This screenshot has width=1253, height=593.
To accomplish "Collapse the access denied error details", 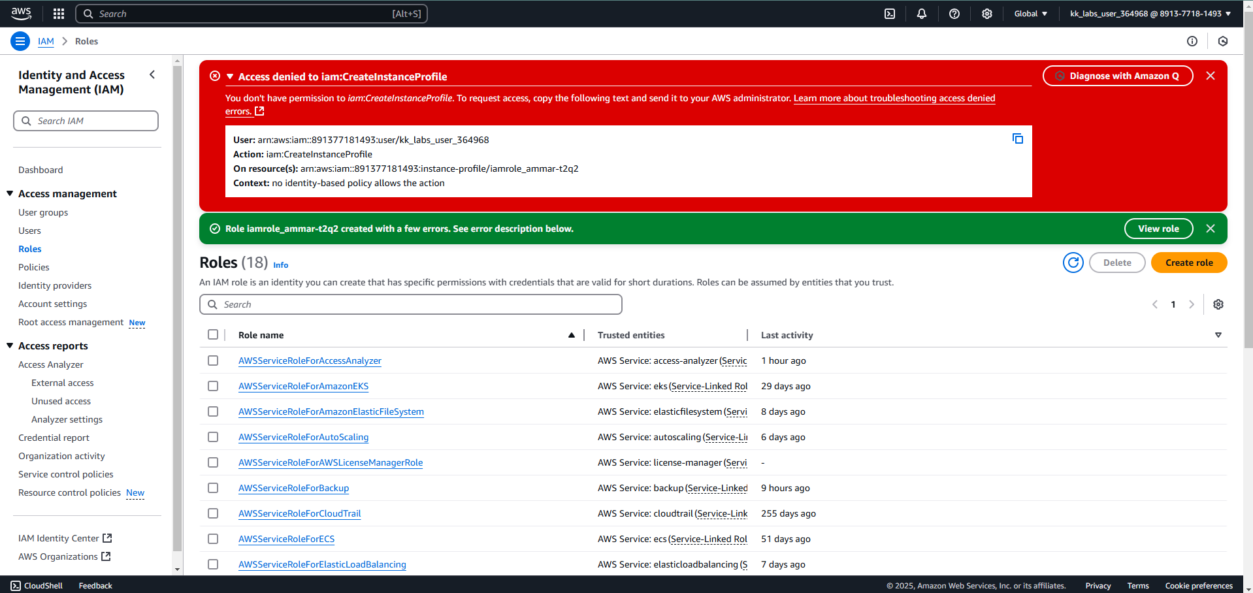I will click(x=230, y=76).
